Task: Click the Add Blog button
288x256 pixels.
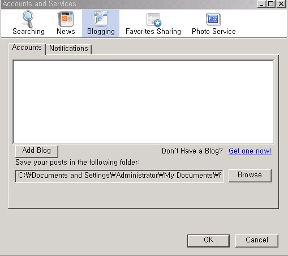Action: click(37, 151)
